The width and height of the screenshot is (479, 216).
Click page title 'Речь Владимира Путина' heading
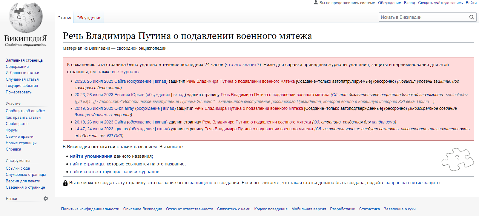(x=187, y=36)
